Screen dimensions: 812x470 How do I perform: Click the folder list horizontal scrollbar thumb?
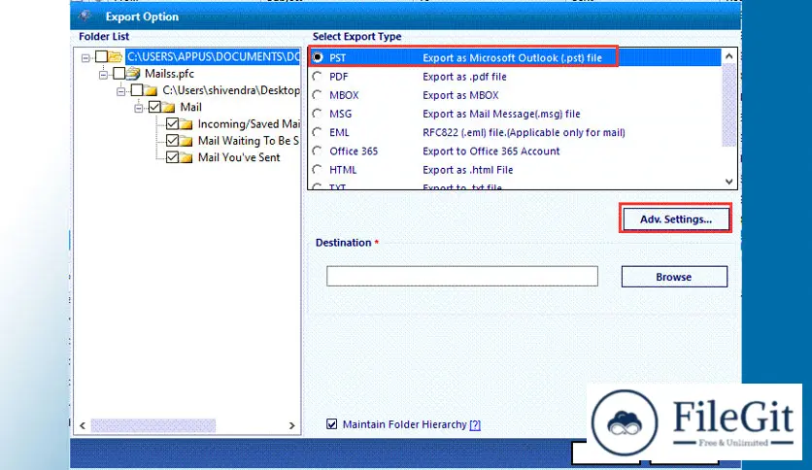pos(153,425)
